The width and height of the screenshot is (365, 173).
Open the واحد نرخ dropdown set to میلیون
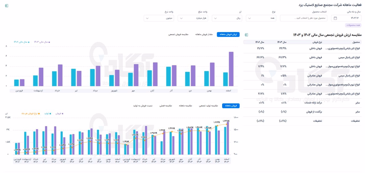click(159, 18)
